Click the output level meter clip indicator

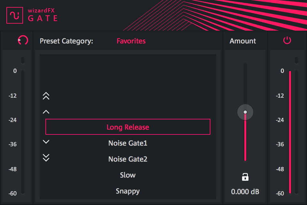coord(296,60)
